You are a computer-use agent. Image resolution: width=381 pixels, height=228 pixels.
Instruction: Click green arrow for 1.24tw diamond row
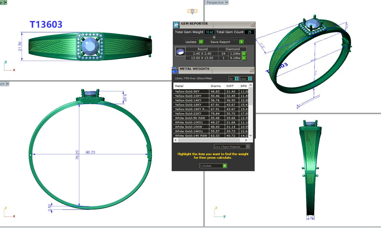(x=244, y=54)
